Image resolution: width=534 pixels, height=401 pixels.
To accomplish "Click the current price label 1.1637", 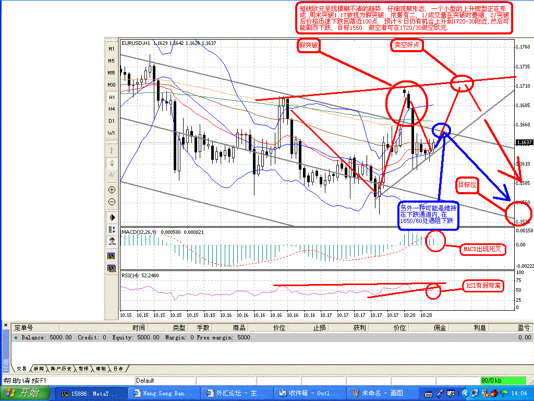I will pos(524,143).
